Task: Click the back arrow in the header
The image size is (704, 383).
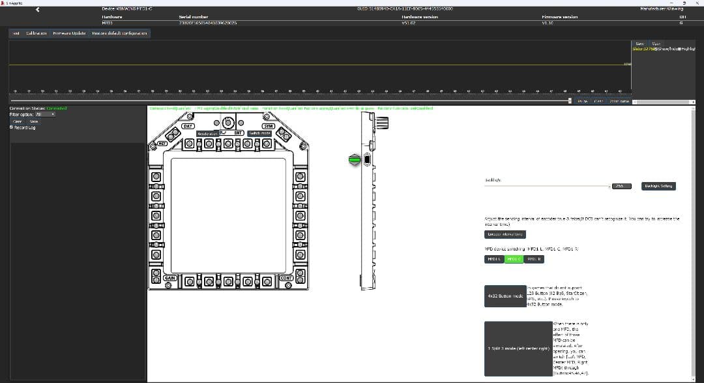Action: (38, 10)
